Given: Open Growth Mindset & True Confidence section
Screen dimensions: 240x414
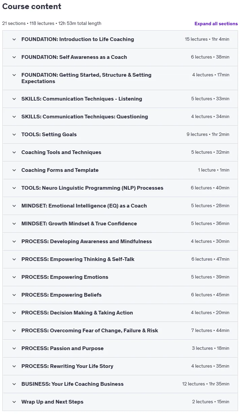Looking at the screenshot, I should [120, 224].
